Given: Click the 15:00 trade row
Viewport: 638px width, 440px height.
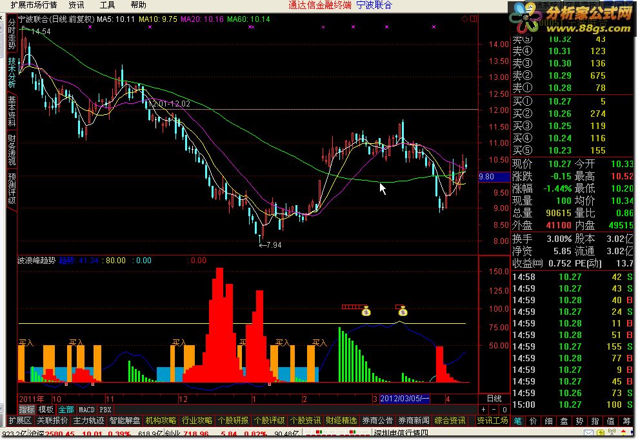Looking at the screenshot, I should (572, 405).
